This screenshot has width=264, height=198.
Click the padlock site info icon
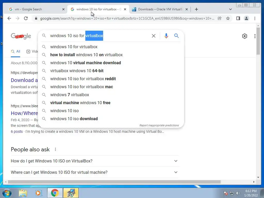click(36, 18)
